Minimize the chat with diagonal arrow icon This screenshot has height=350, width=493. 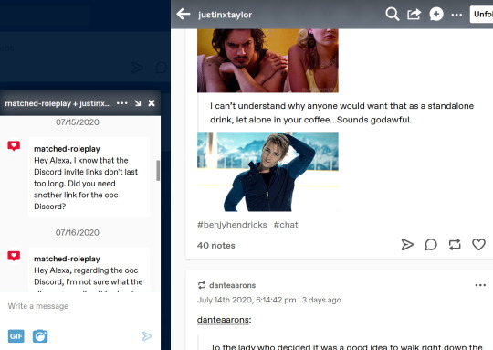tap(137, 103)
